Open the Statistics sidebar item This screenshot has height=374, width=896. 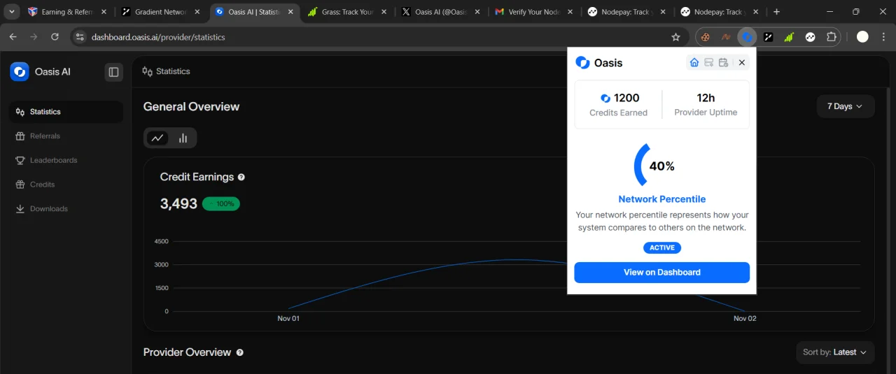pyautogui.click(x=66, y=112)
